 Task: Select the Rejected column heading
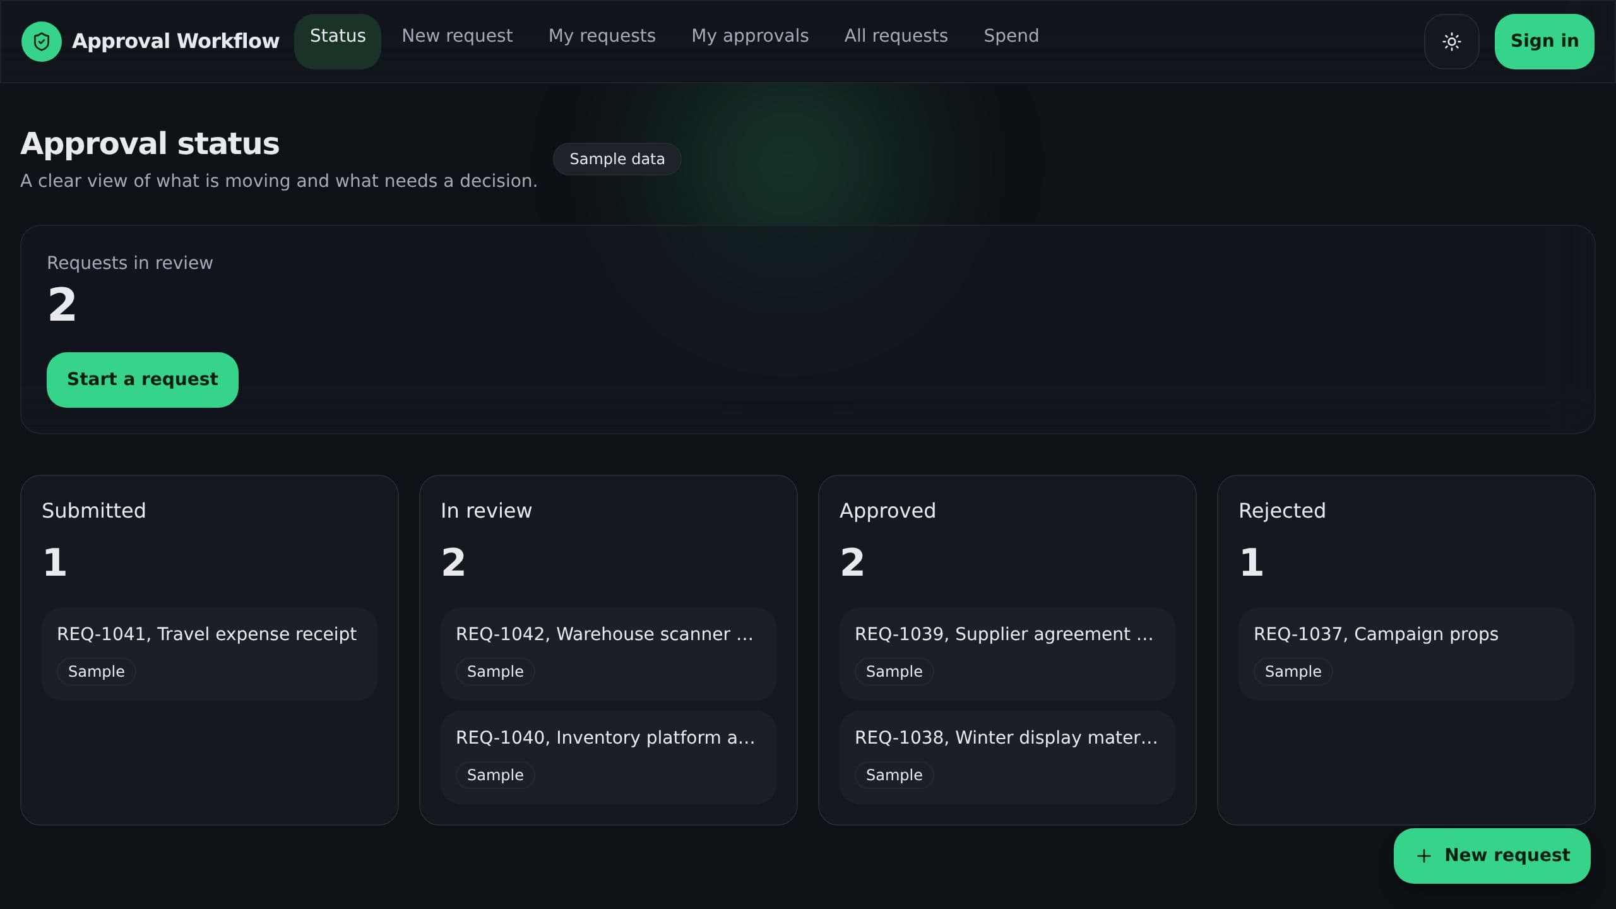tap(1282, 511)
